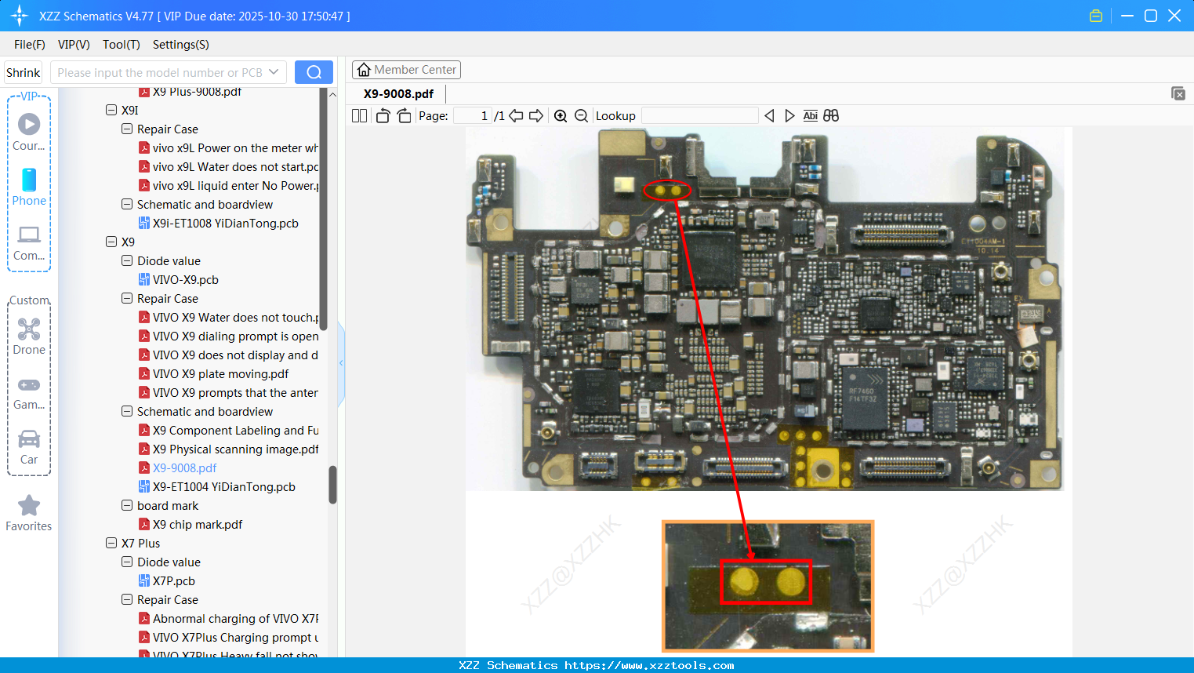The image size is (1194, 673).
Task: Open VIVO X9 plate moving.pdf
Action: (x=221, y=374)
